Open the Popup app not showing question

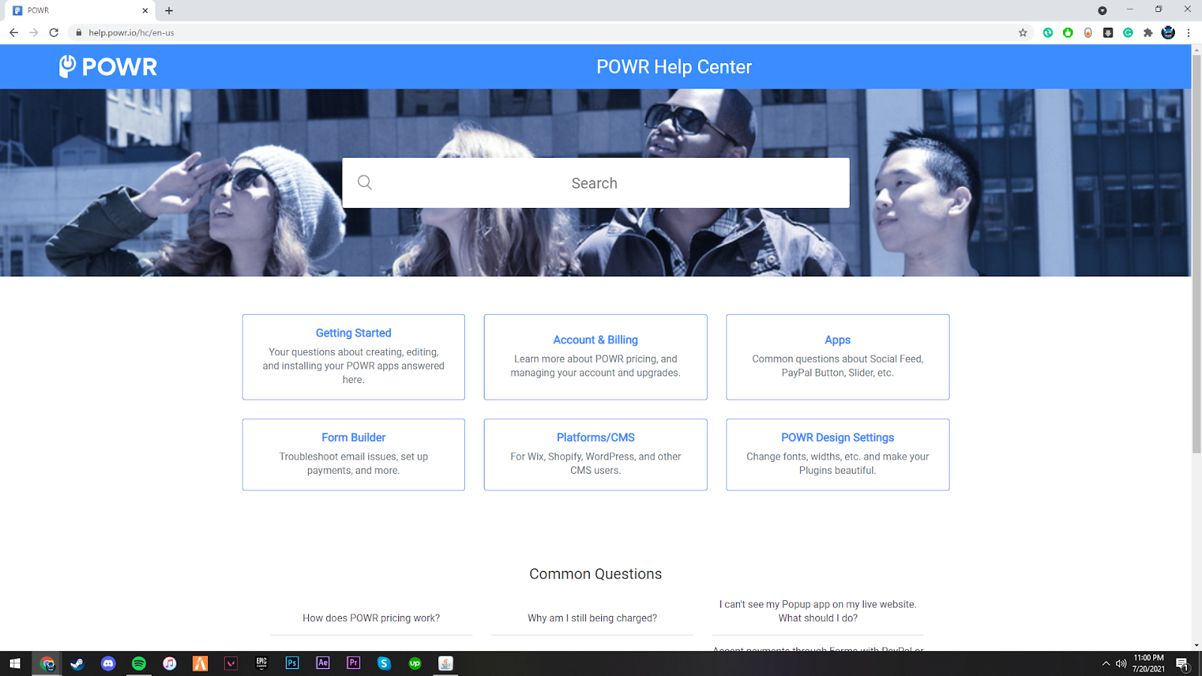pyautogui.click(x=818, y=611)
